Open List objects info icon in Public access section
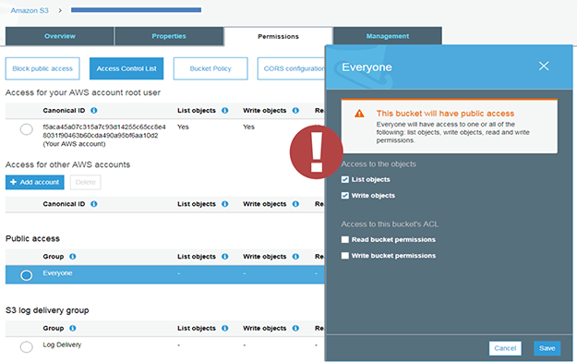This screenshot has width=577, height=362. pyautogui.click(x=225, y=257)
